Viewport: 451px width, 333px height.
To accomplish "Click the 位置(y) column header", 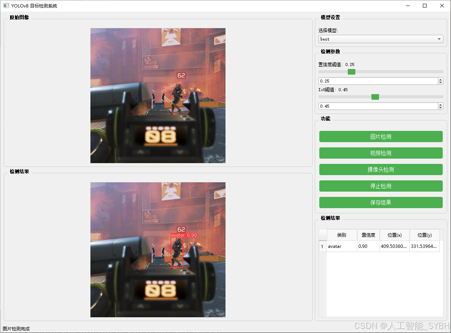I will pos(425,235).
